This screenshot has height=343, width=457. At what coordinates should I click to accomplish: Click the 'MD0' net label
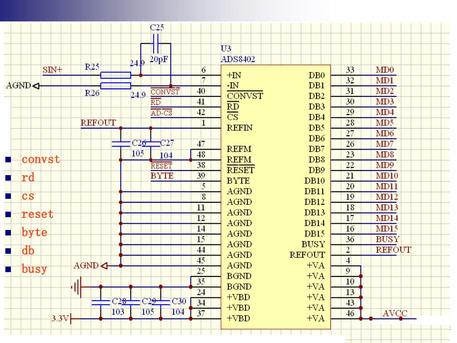pos(385,70)
